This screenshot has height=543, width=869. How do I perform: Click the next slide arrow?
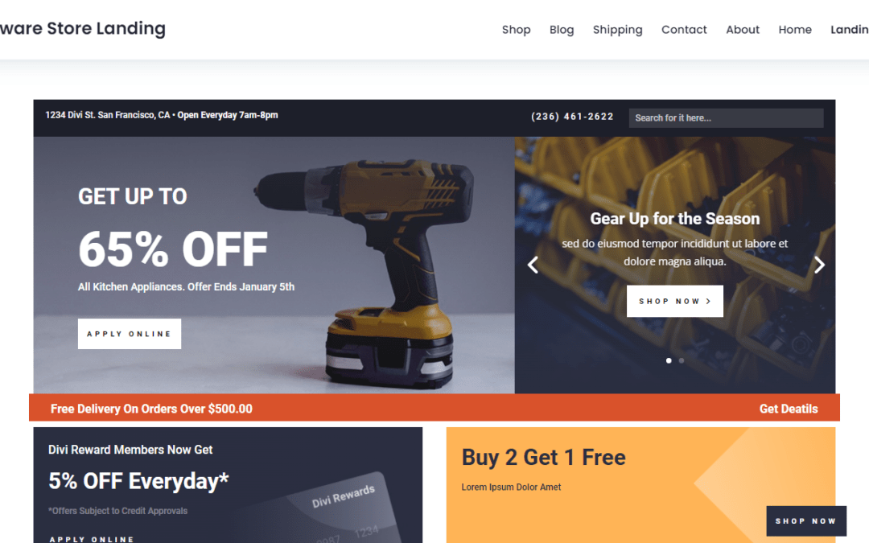819,265
